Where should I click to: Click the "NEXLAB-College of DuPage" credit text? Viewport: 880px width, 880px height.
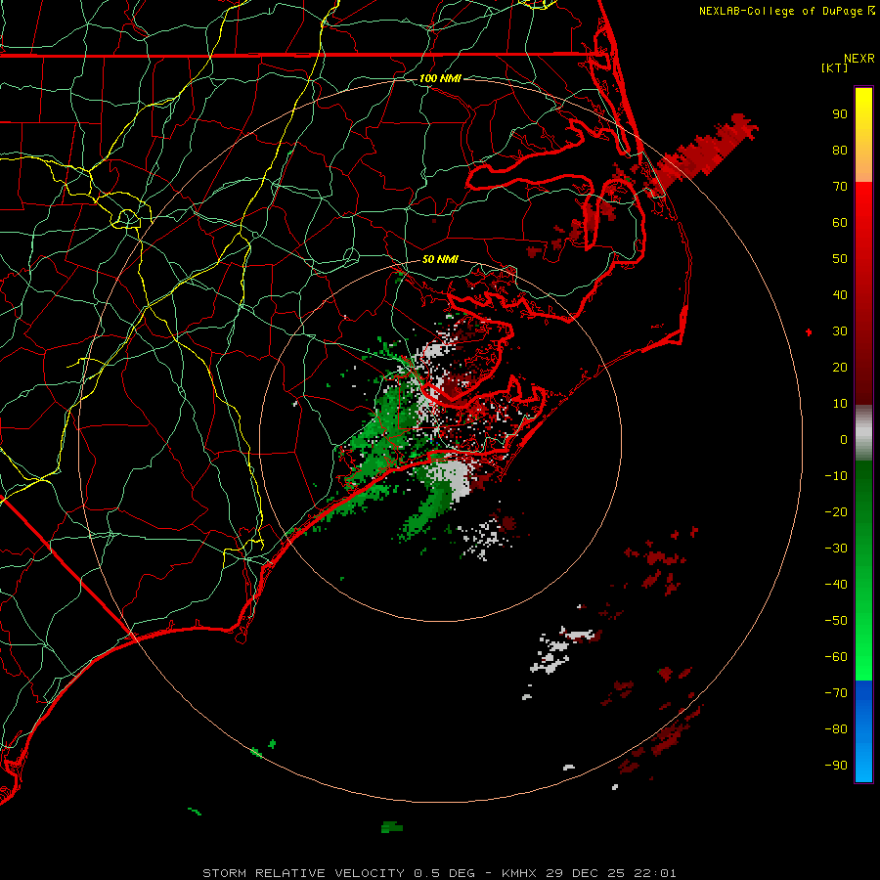point(782,11)
